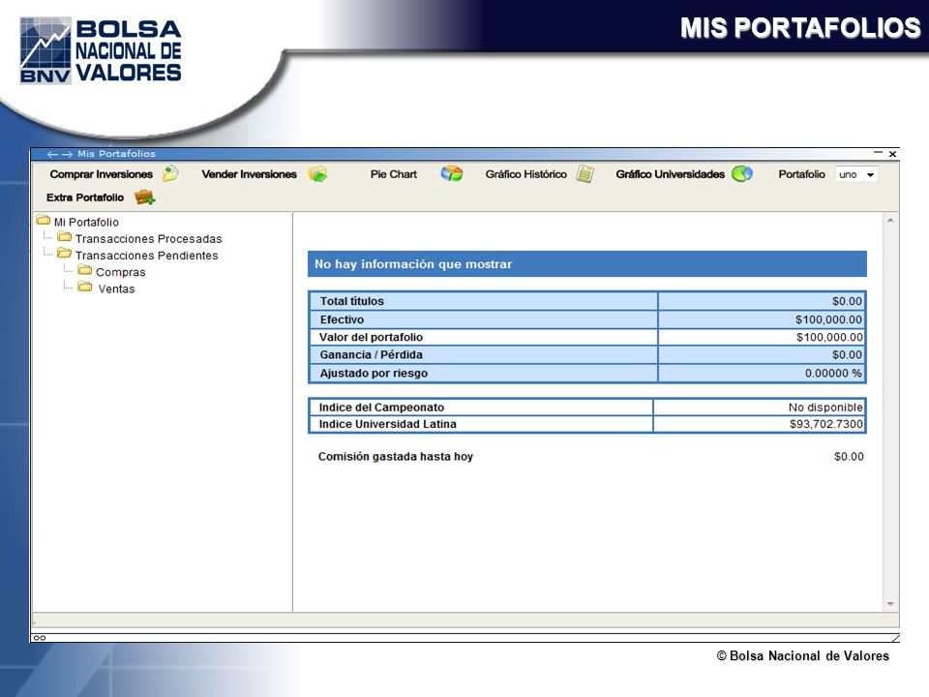Select Extra Portafolio label

click(85, 197)
